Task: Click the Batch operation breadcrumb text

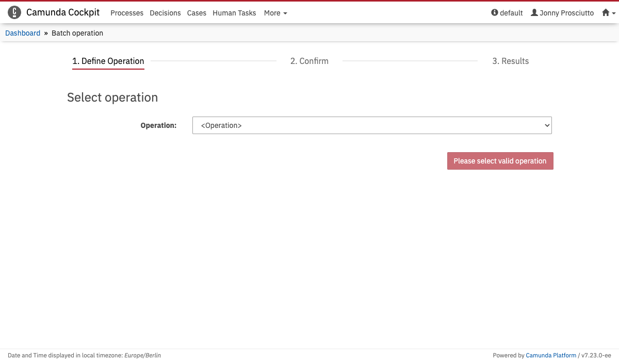Action: 77,33
